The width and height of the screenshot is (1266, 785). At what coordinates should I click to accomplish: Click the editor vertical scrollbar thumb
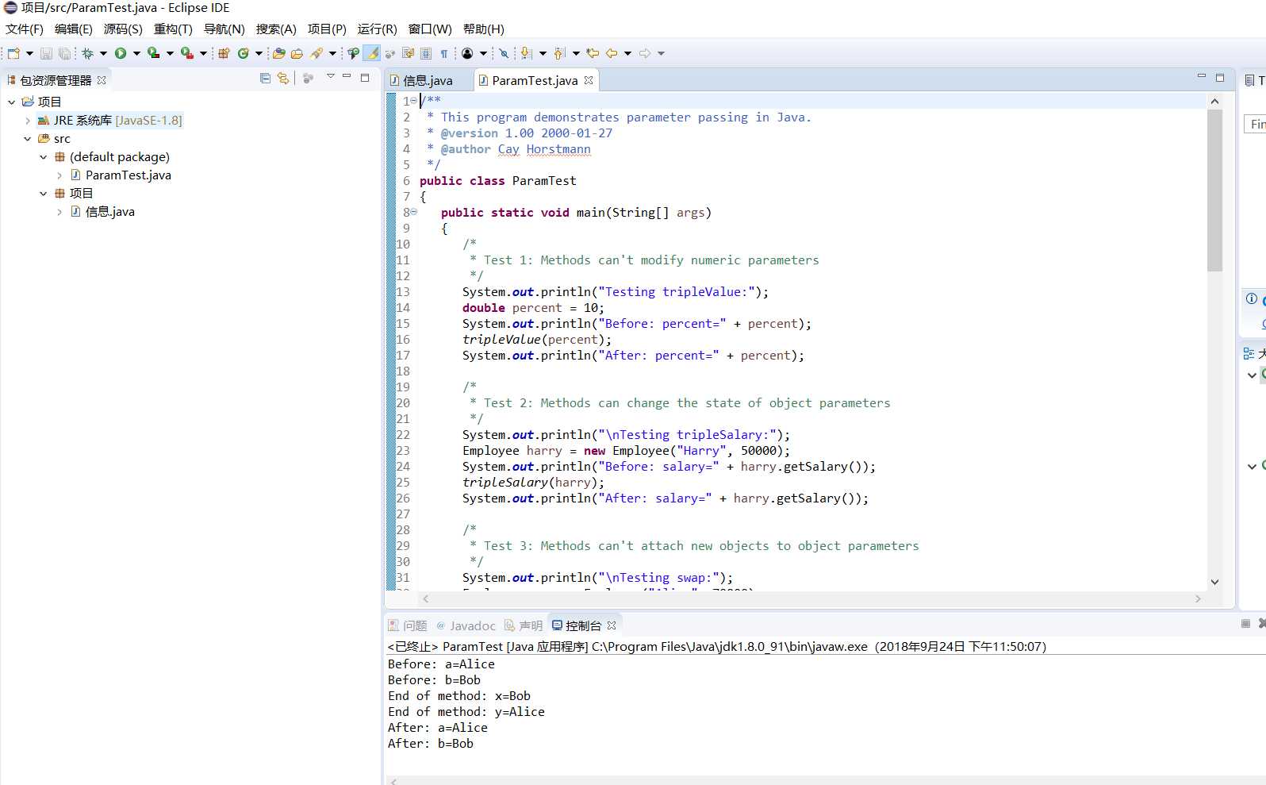coord(1214,190)
